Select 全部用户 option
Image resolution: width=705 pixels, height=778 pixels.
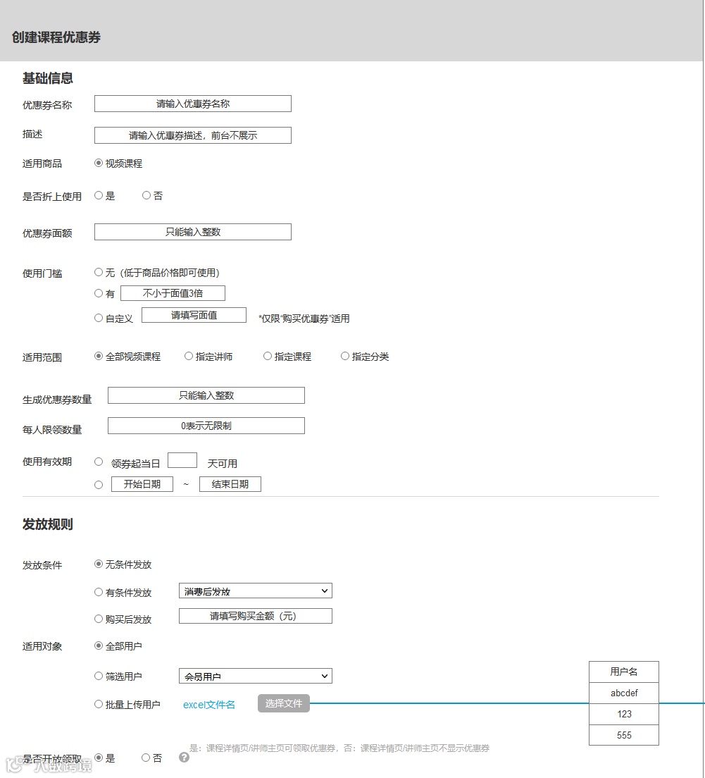coord(98,646)
